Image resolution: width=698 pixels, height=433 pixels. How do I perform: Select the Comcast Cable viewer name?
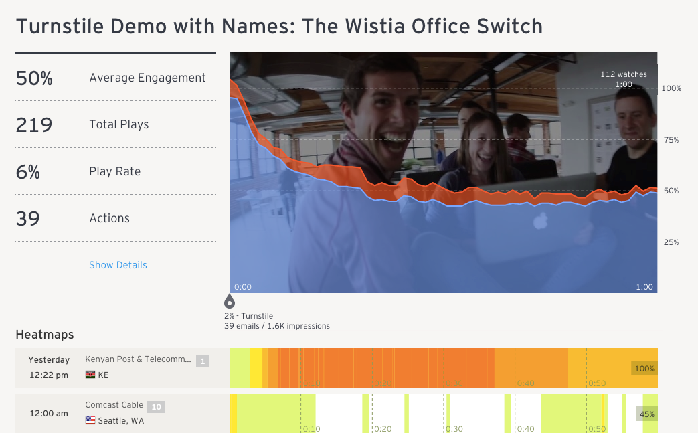coord(114,404)
